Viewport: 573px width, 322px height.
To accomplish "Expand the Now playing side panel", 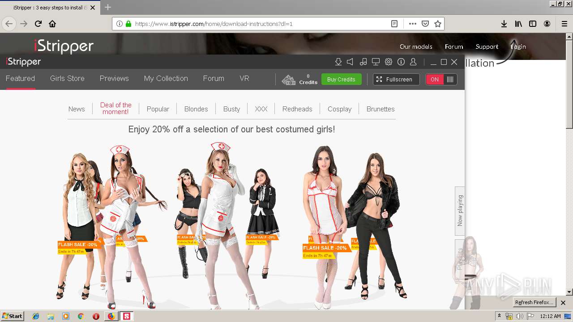I will tap(460, 210).
